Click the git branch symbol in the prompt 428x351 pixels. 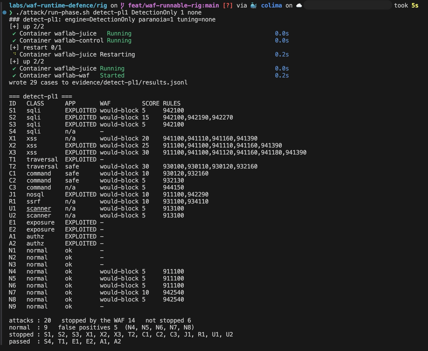122,5
